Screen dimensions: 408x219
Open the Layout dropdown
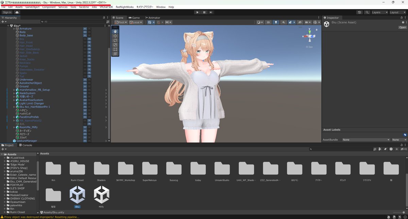click(397, 12)
